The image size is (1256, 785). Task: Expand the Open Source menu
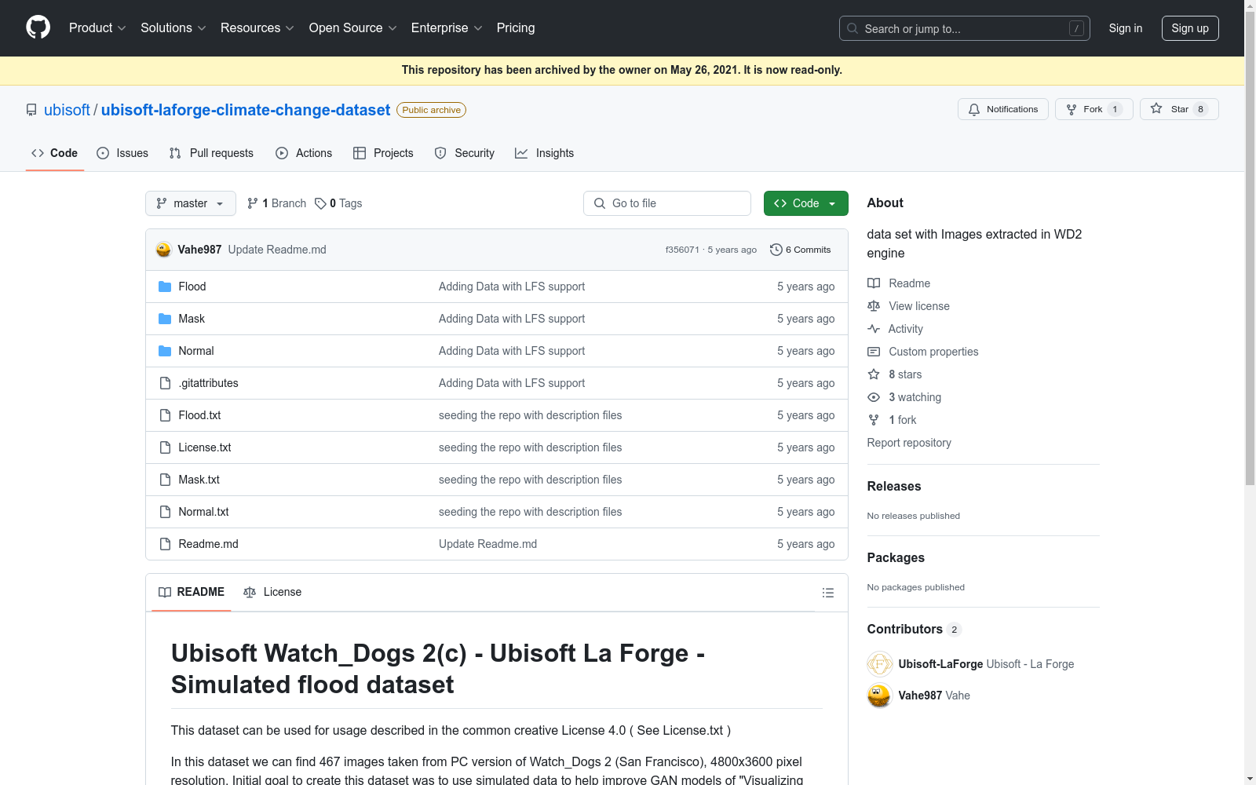point(353,28)
